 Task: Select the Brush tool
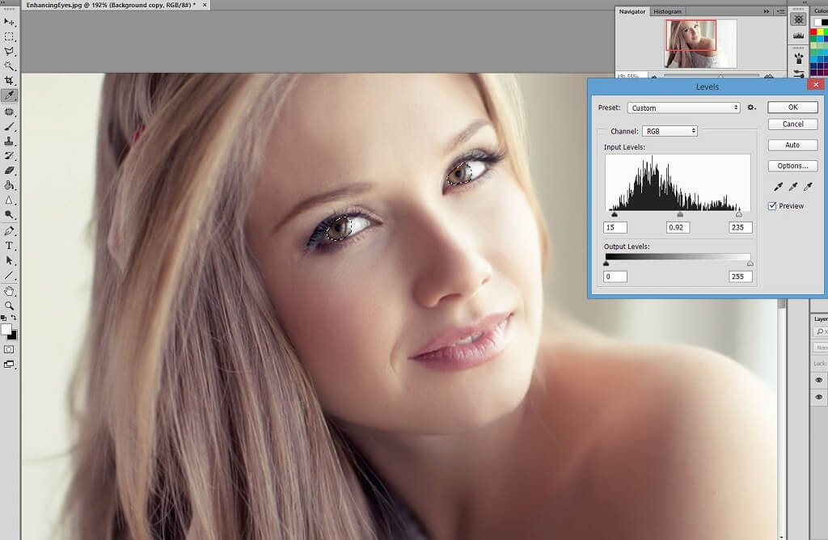[9, 127]
